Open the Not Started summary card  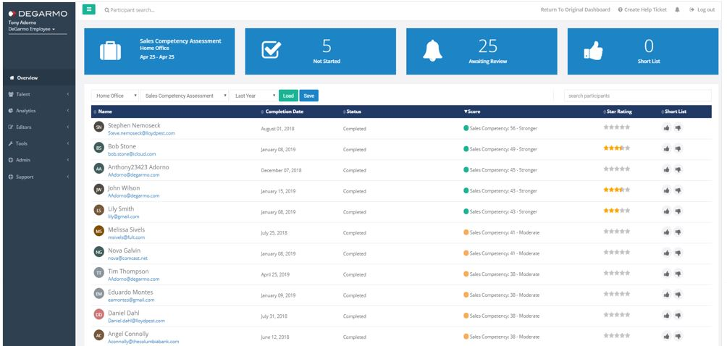tap(320, 51)
